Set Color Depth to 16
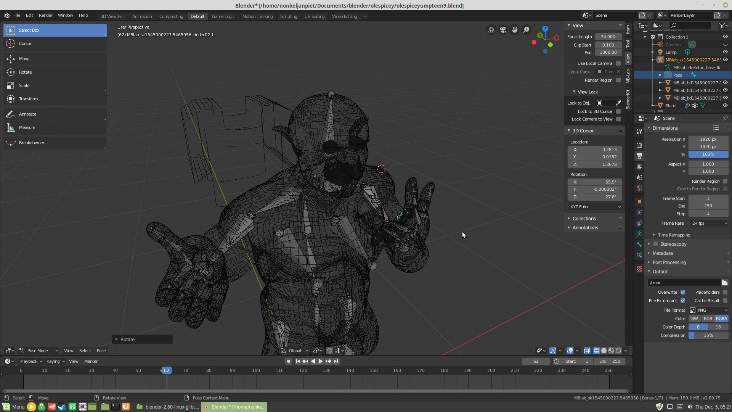The width and height of the screenshot is (732, 412). click(718, 327)
